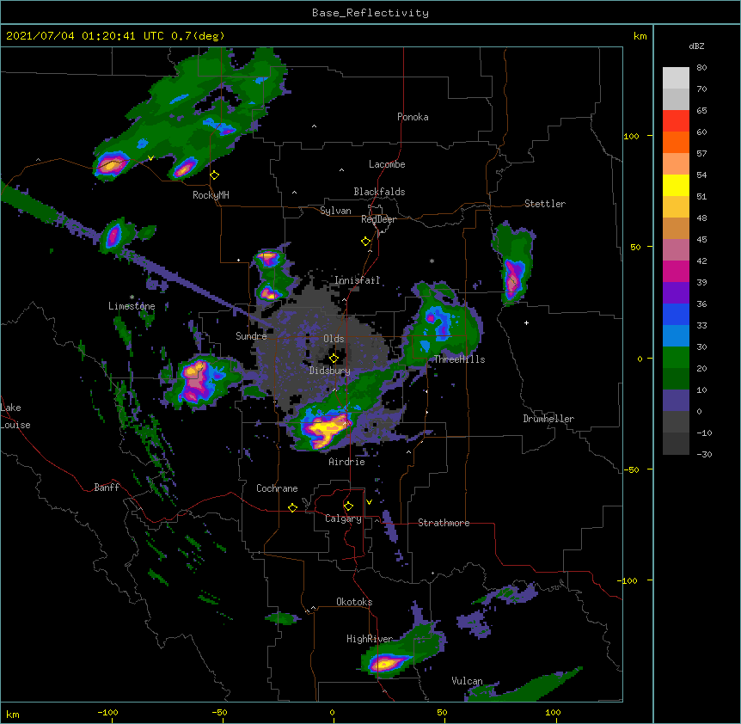Viewport: 741px width, 724px height.
Task: Click the blue 33-36 dBZ legend swatch
Action: (x=676, y=314)
